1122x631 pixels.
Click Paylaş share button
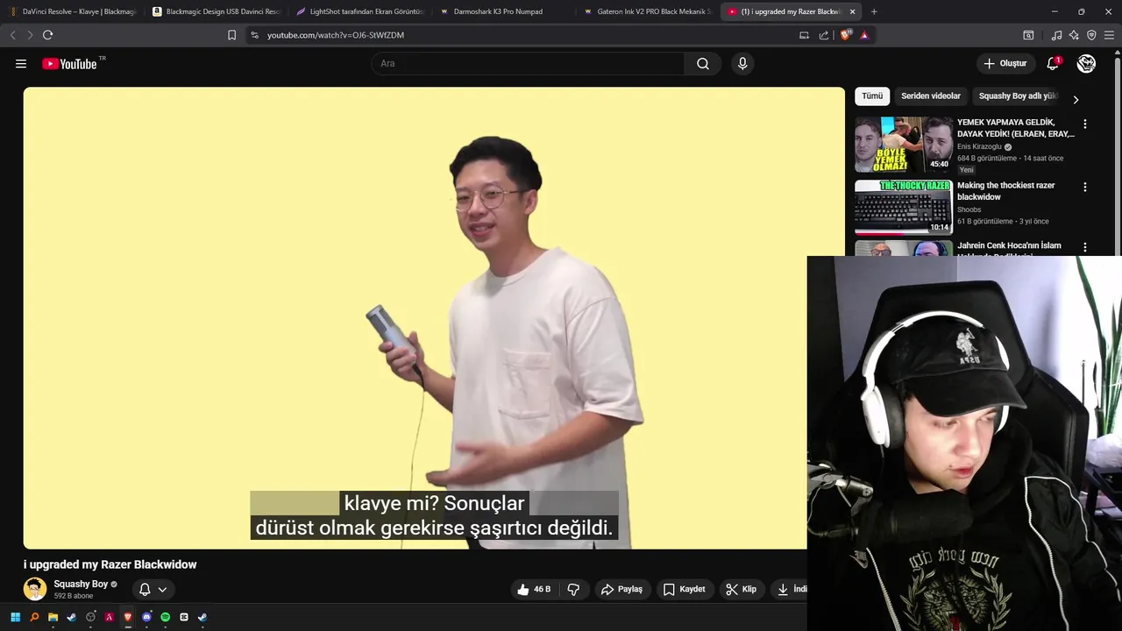621,590
